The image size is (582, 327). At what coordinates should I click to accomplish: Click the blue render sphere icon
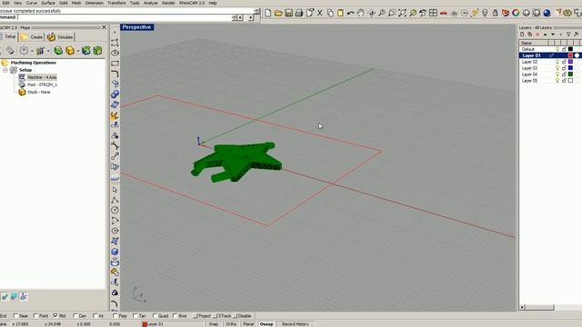(x=547, y=14)
